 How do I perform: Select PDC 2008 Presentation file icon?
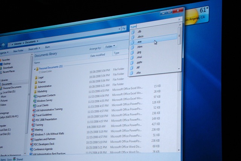(34, 120)
